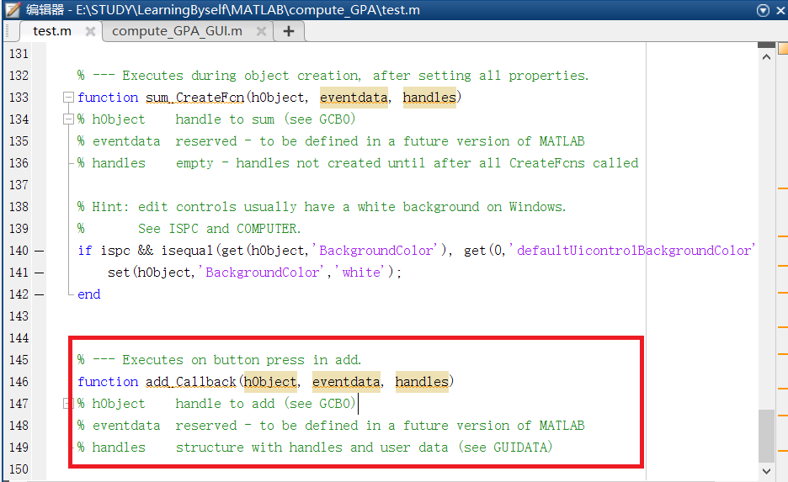Close the editor panel with X button
788x482 pixels.
tap(779, 10)
